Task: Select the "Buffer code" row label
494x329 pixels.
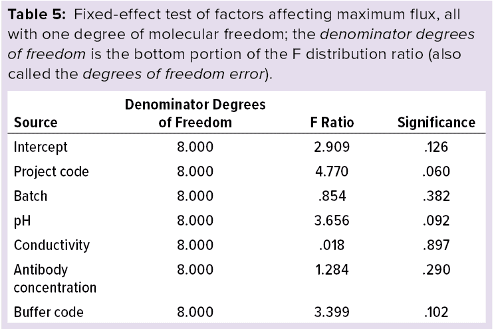Action: [49, 312]
